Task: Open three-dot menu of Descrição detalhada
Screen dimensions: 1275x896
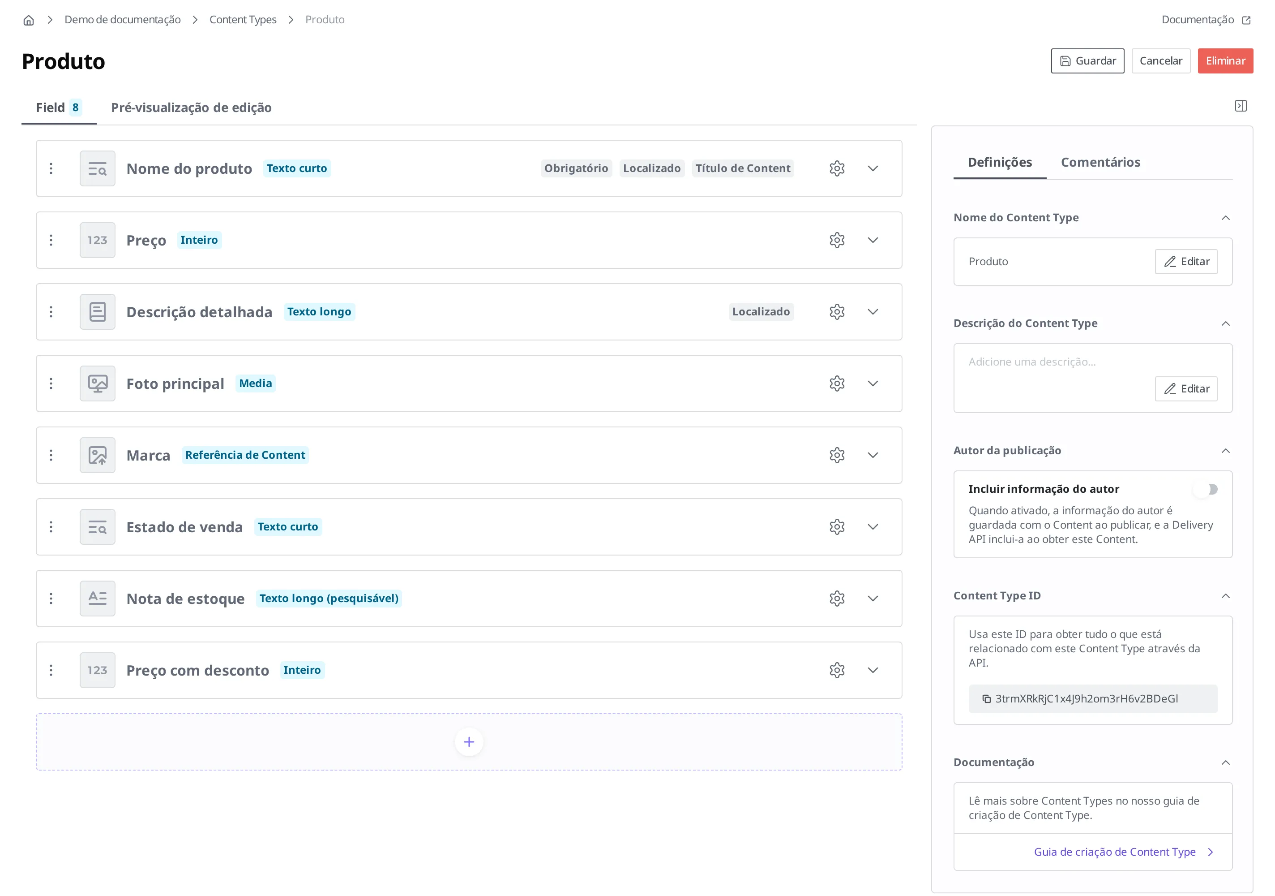Action: (x=51, y=312)
